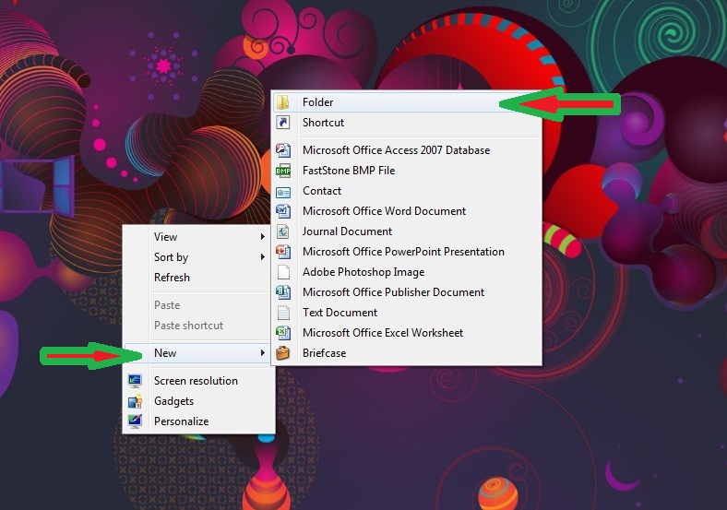Expand the Sort by submenu arrow
The height and width of the screenshot is (510, 727).
(262, 257)
